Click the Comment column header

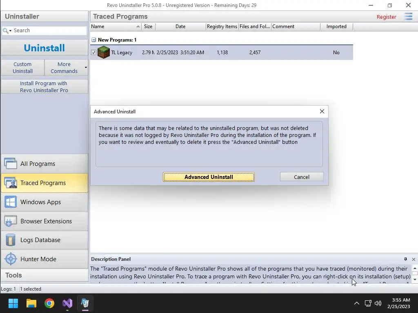296,26
